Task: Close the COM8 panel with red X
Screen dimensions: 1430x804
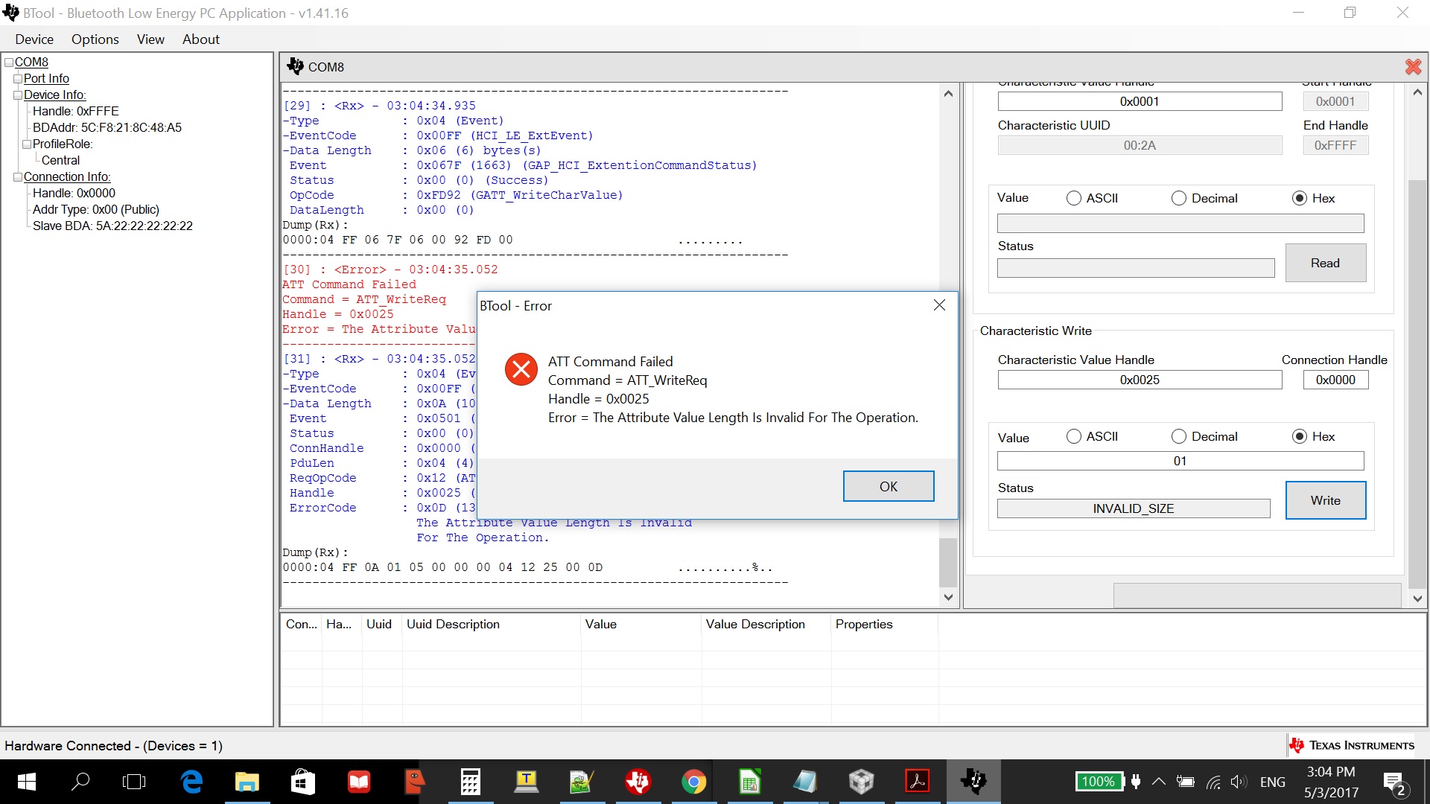Action: (x=1412, y=67)
